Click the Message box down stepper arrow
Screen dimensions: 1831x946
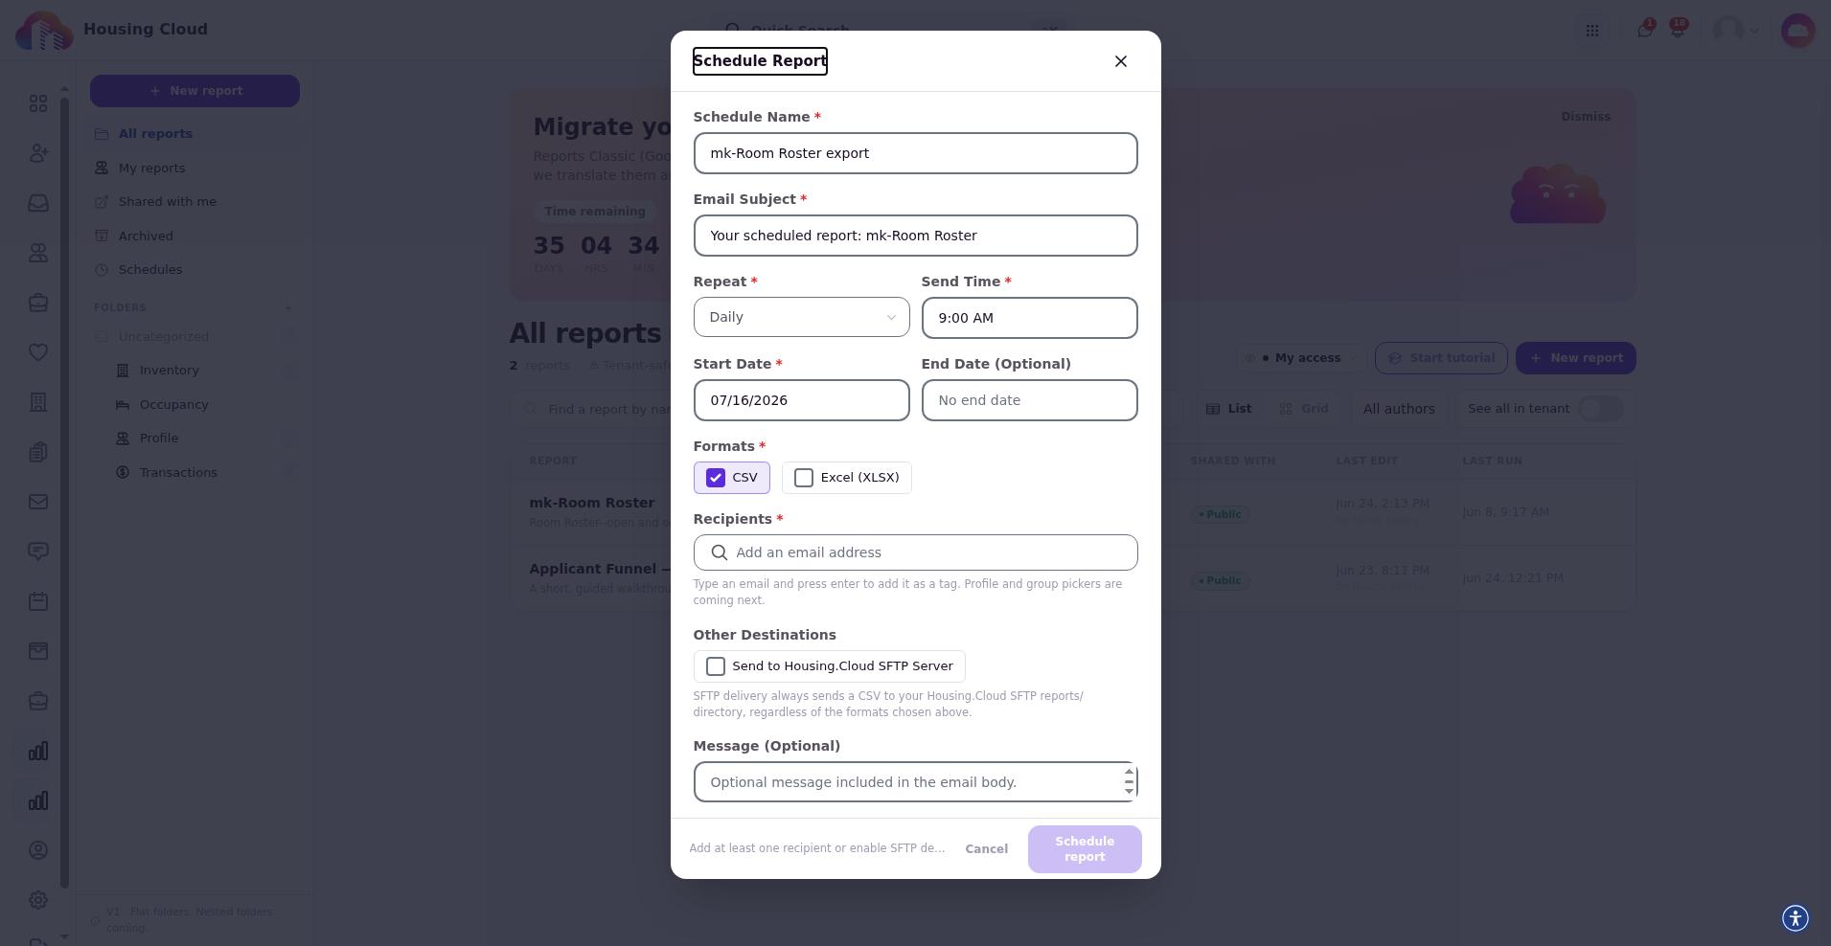pos(1129,791)
